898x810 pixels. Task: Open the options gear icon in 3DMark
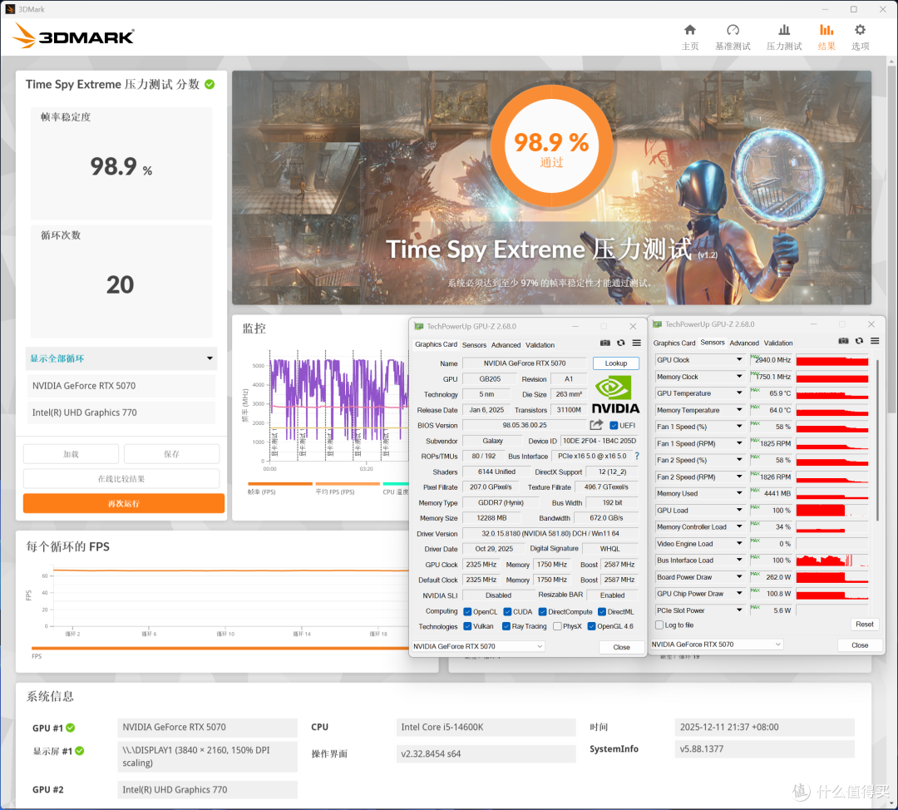[x=861, y=30]
